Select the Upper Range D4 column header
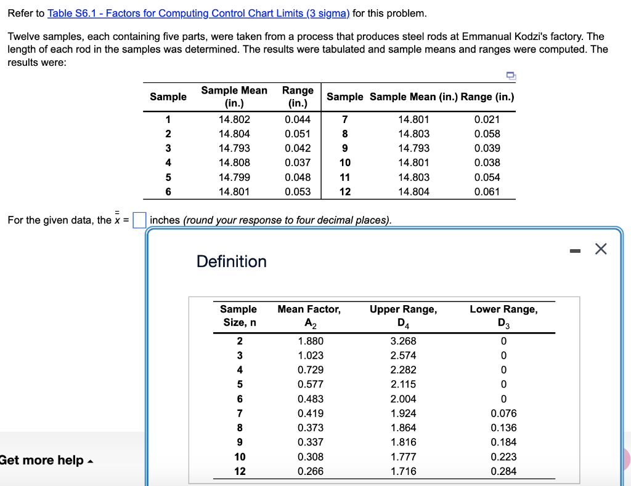 (404, 315)
